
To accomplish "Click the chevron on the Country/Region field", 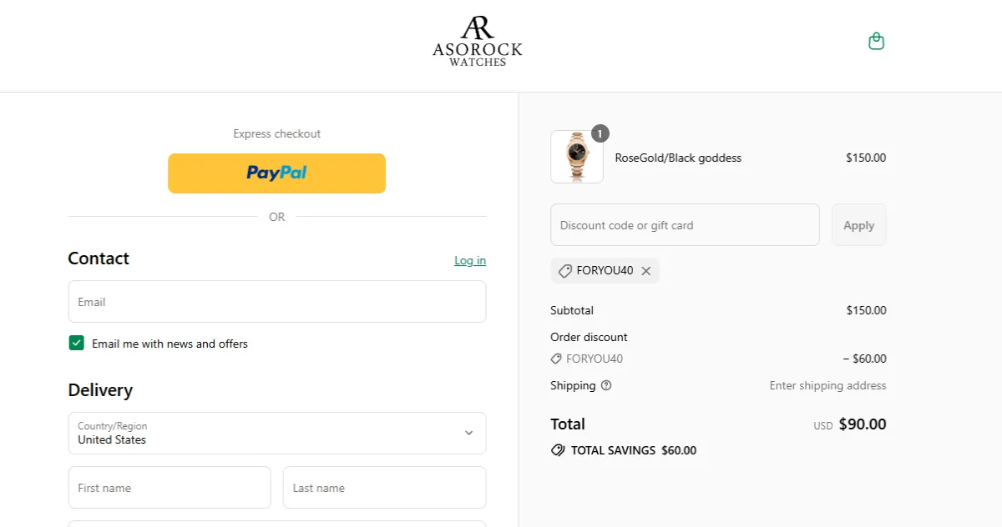I will tap(469, 433).
